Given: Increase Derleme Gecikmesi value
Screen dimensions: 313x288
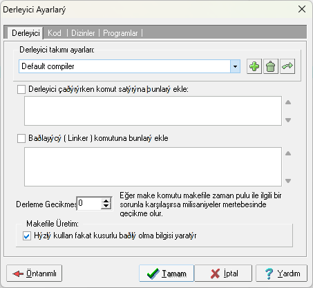Looking at the screenshot, I should (x=106, y=201).
